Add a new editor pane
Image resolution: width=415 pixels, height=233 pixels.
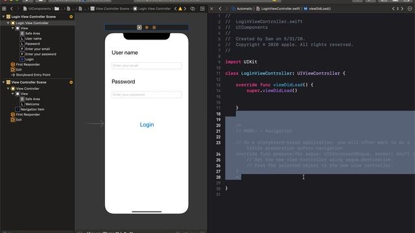pyautogui.click(x=202, y=8)
